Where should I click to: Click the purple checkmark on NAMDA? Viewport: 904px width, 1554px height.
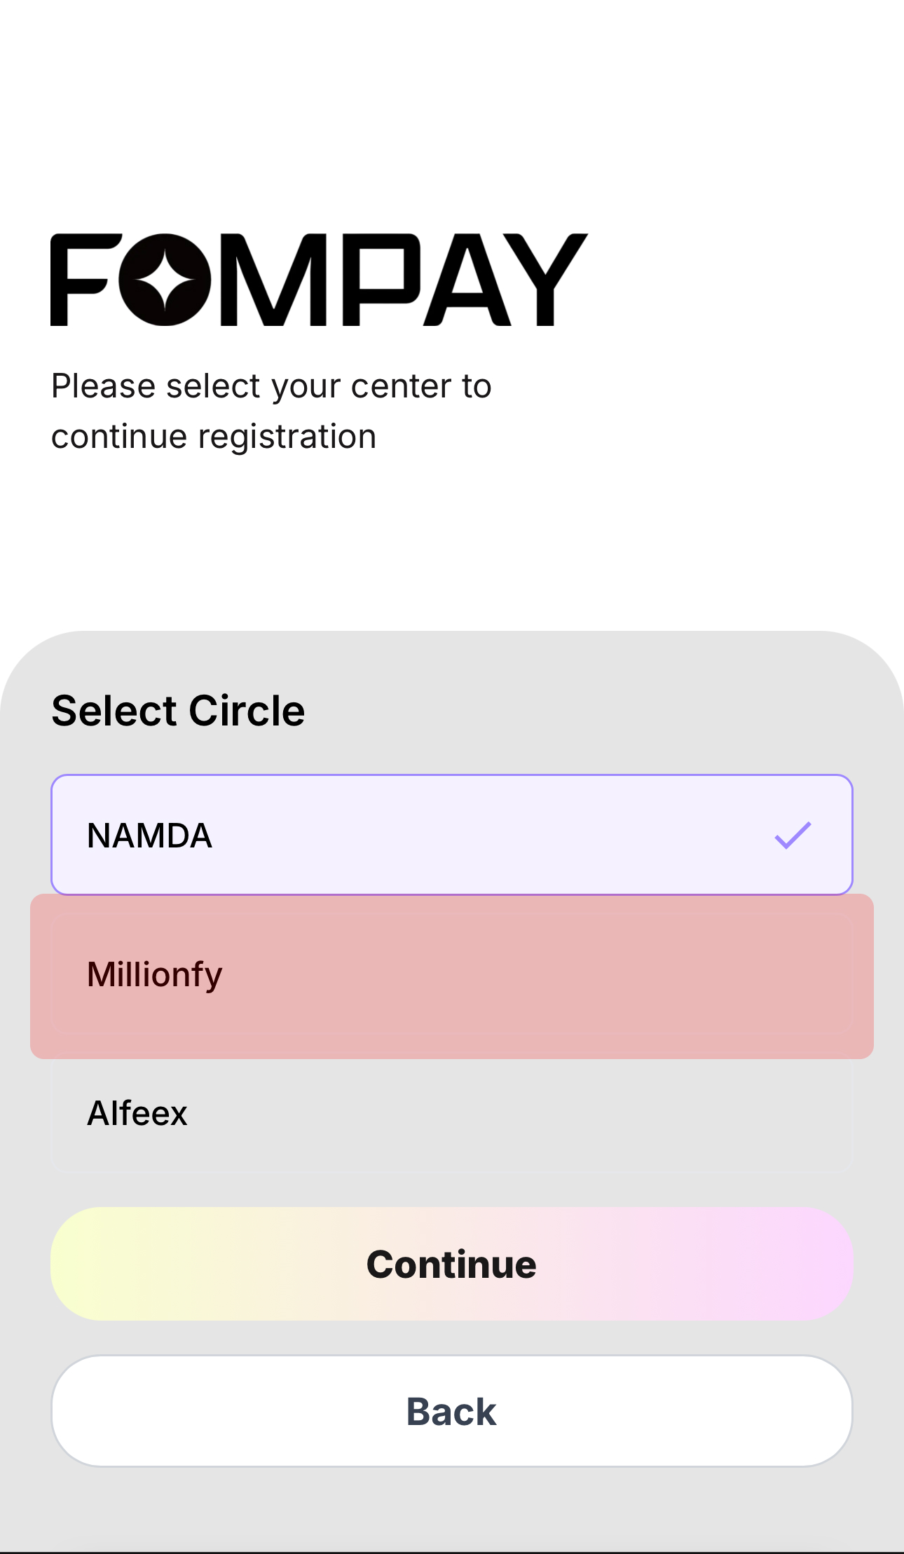pyautogui.click(x=793, y=835)
